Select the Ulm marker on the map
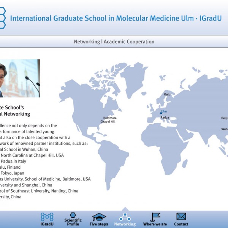228x228 pixels. coord(161,113)
